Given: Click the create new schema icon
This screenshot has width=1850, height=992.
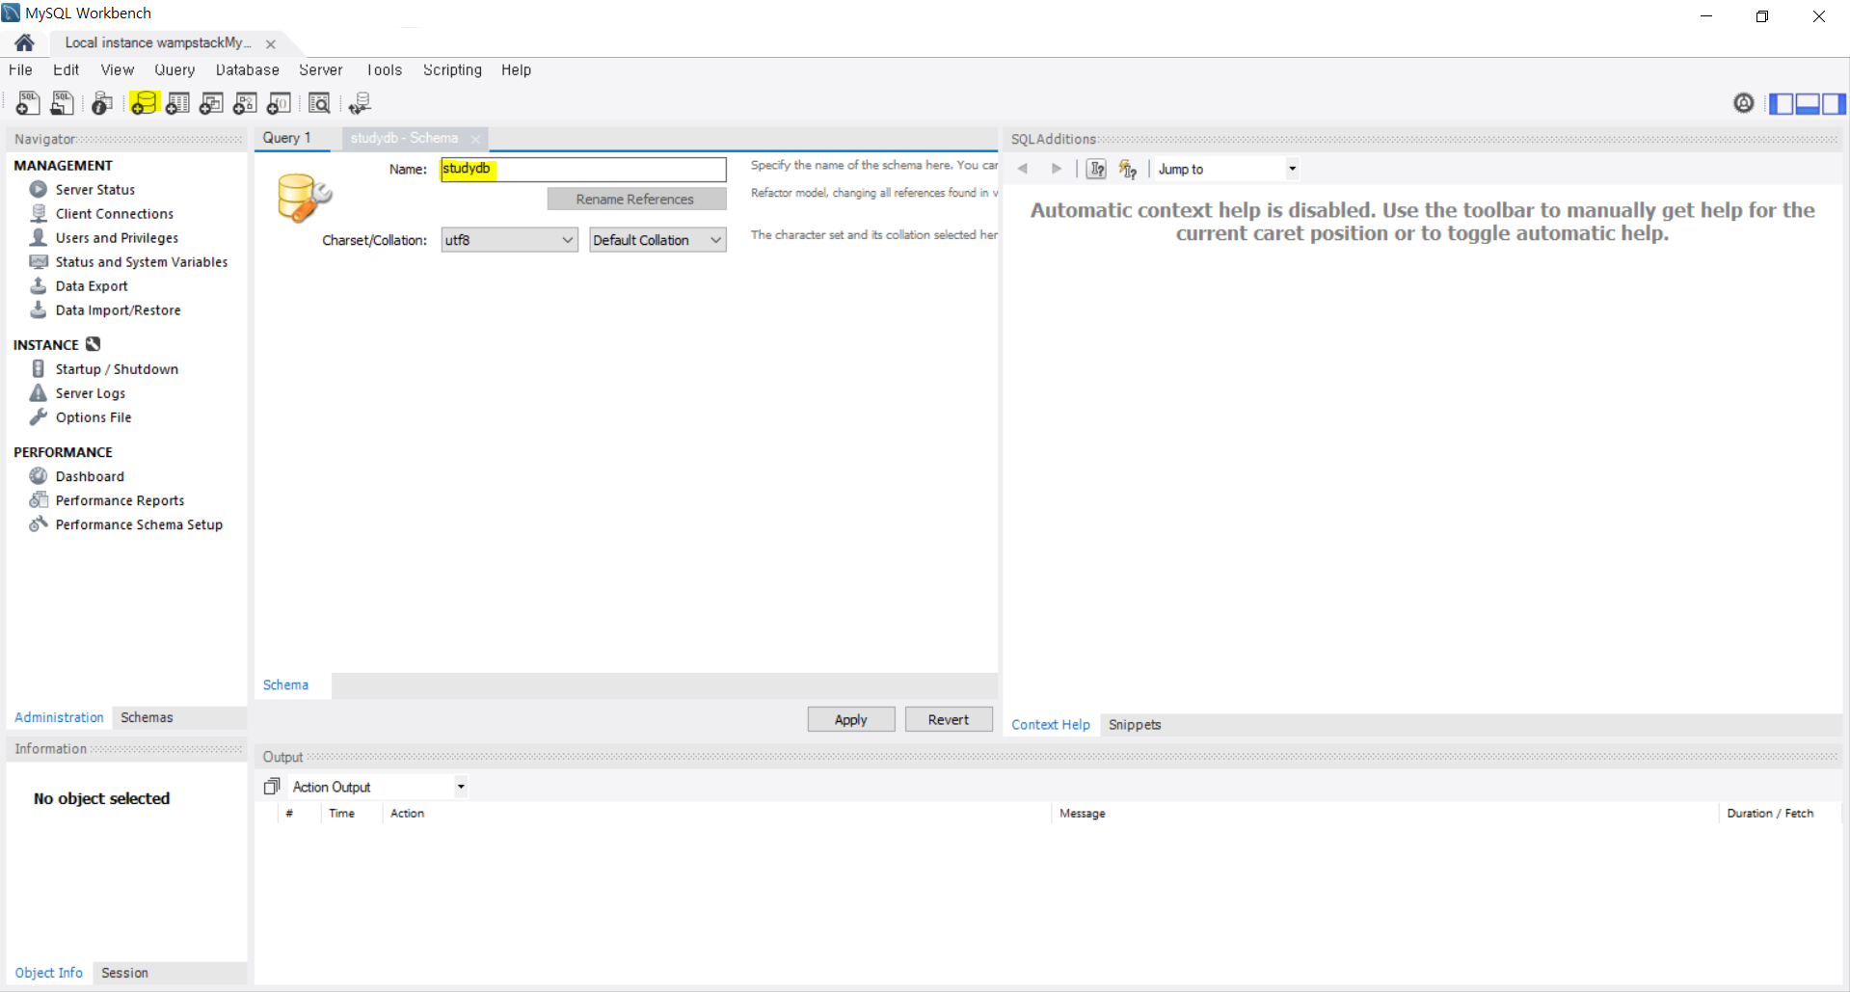Looking at the screenshot, I should tap(144, 103).
